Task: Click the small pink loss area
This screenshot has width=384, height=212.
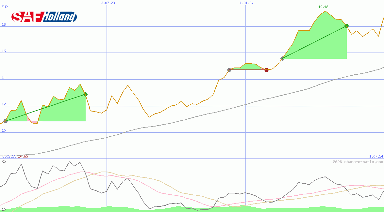Action: coord(34,122)
